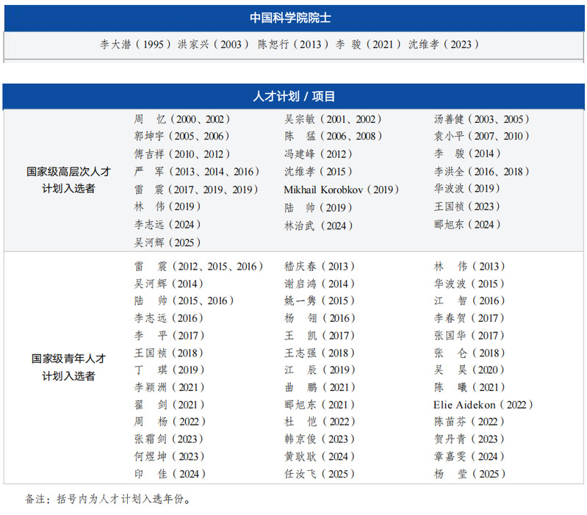
Task: Click the 国家级高层次人才计划入选者 row label
Action: coord(68,180)
